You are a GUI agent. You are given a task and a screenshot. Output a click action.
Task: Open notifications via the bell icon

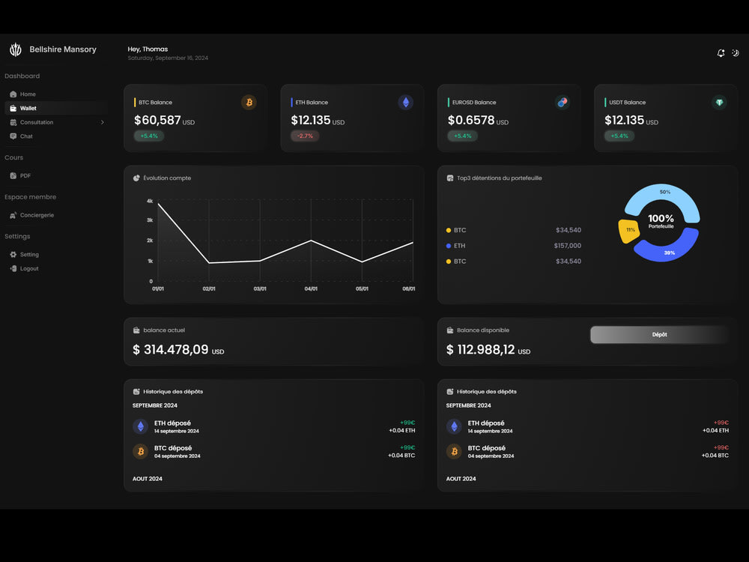point(721,53)
